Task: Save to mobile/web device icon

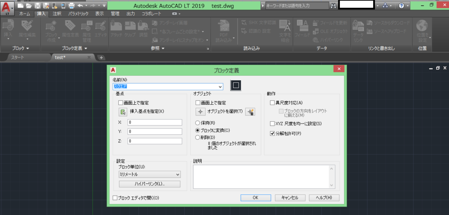Action: (63, 5)
